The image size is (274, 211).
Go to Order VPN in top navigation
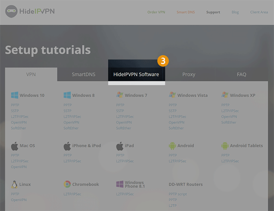156,12
